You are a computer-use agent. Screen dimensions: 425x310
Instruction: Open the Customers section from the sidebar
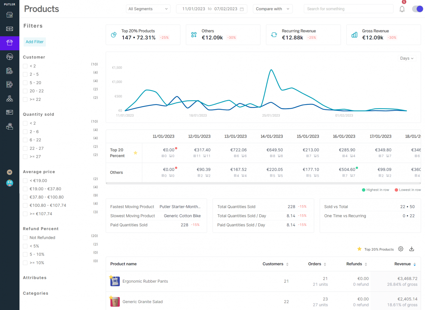coord(10,57)
